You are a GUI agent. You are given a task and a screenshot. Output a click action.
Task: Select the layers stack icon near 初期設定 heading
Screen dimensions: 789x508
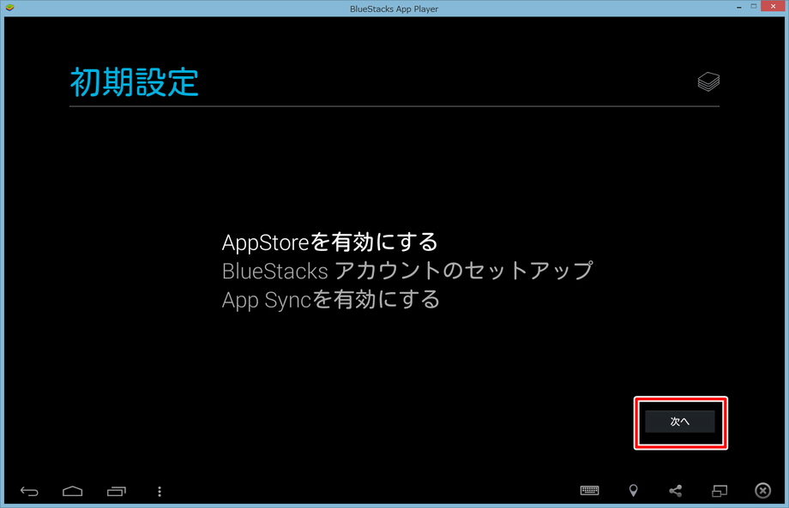708,81
